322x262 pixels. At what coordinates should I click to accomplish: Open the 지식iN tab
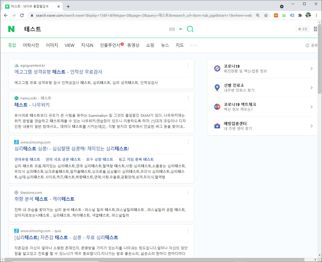87,45
